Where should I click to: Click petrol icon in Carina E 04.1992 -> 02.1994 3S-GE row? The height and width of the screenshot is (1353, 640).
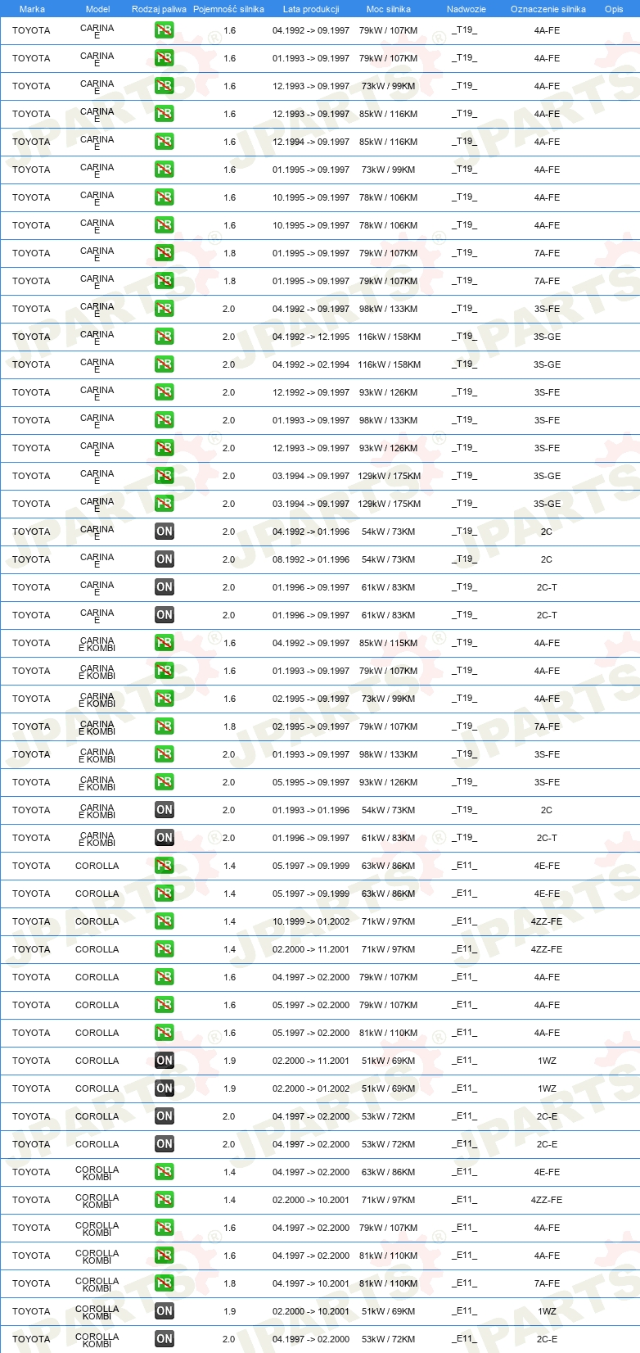click(165, 364)
